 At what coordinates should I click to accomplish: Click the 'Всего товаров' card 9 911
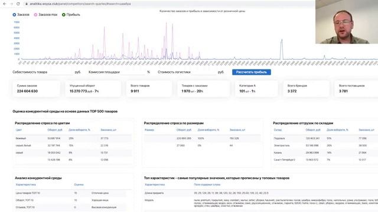point(149,89)
